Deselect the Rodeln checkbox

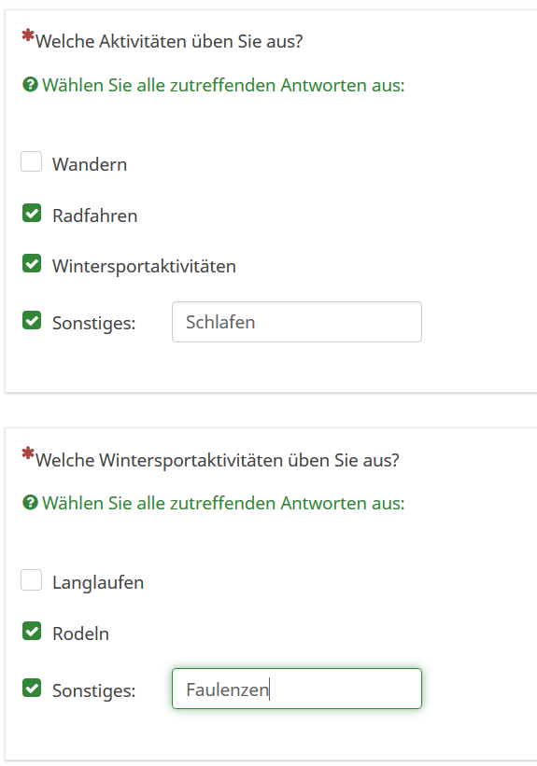(32, 631)
